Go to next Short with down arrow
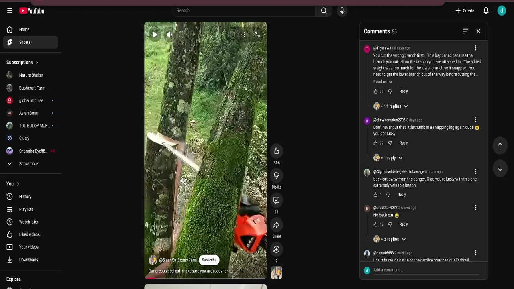Screen dimensions: 514x289 [500, 169]
